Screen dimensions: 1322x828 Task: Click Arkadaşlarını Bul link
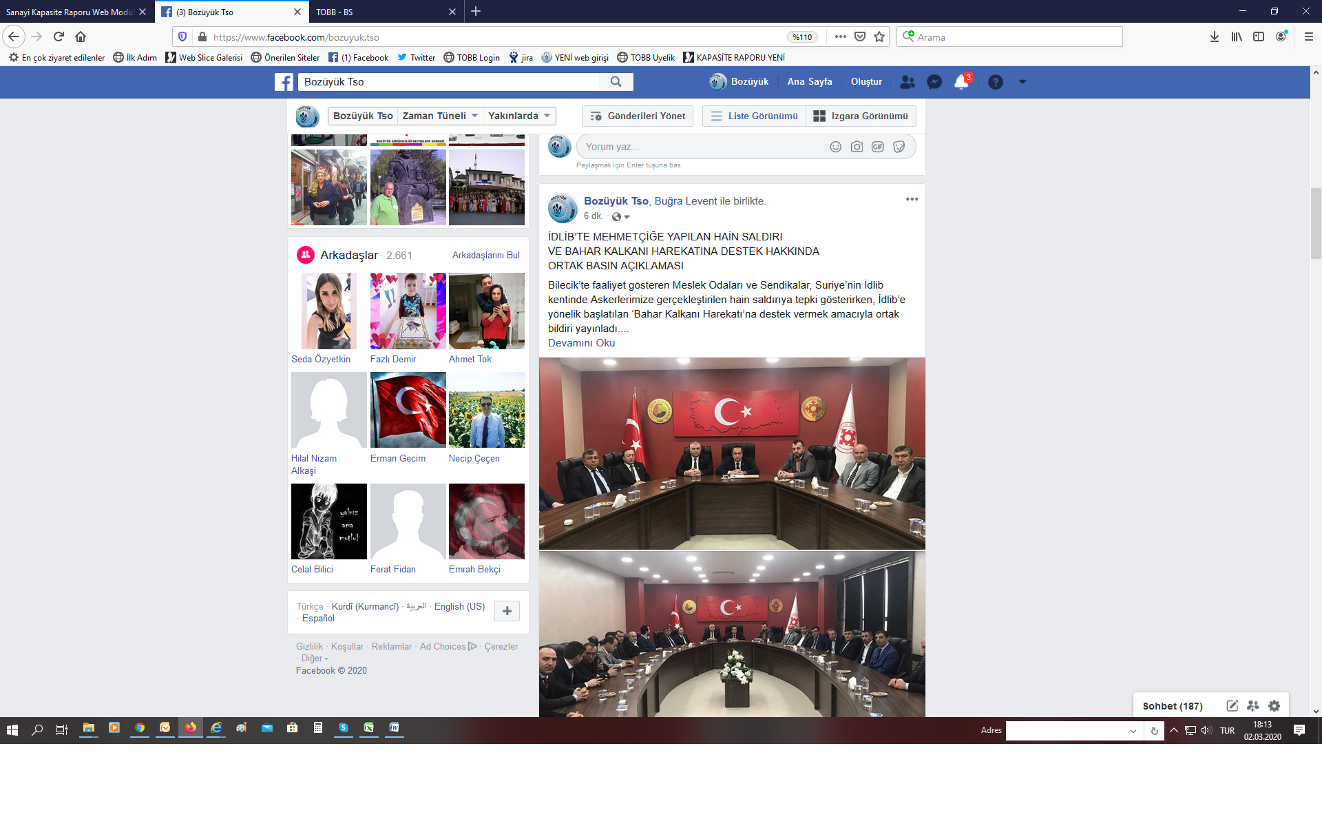(x=485, y=255)
